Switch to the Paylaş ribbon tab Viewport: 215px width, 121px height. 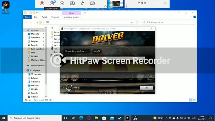(x=44, y=17)
